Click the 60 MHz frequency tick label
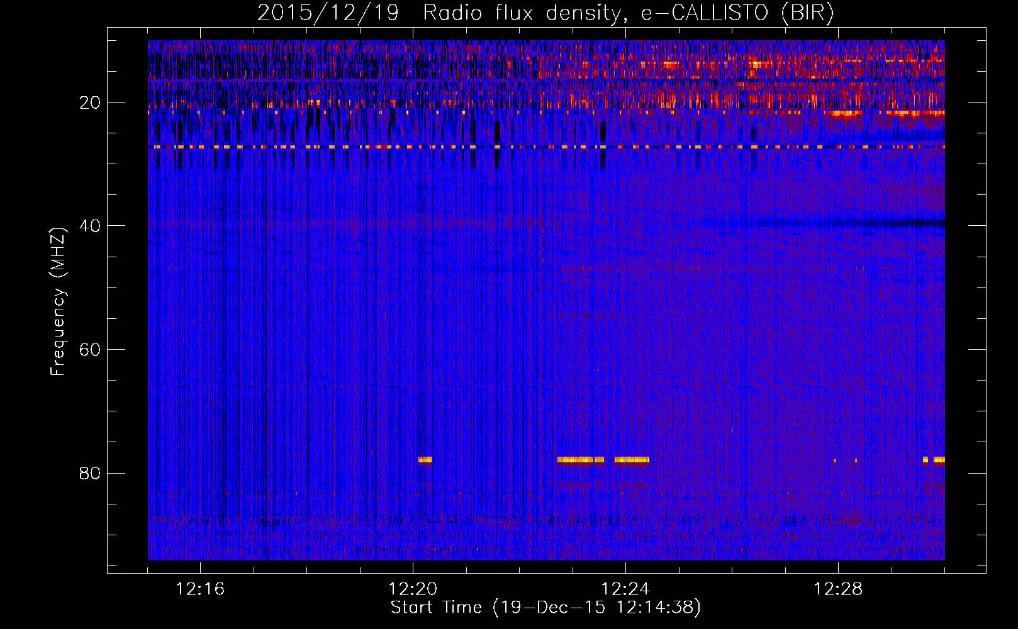 click(90, 350)
